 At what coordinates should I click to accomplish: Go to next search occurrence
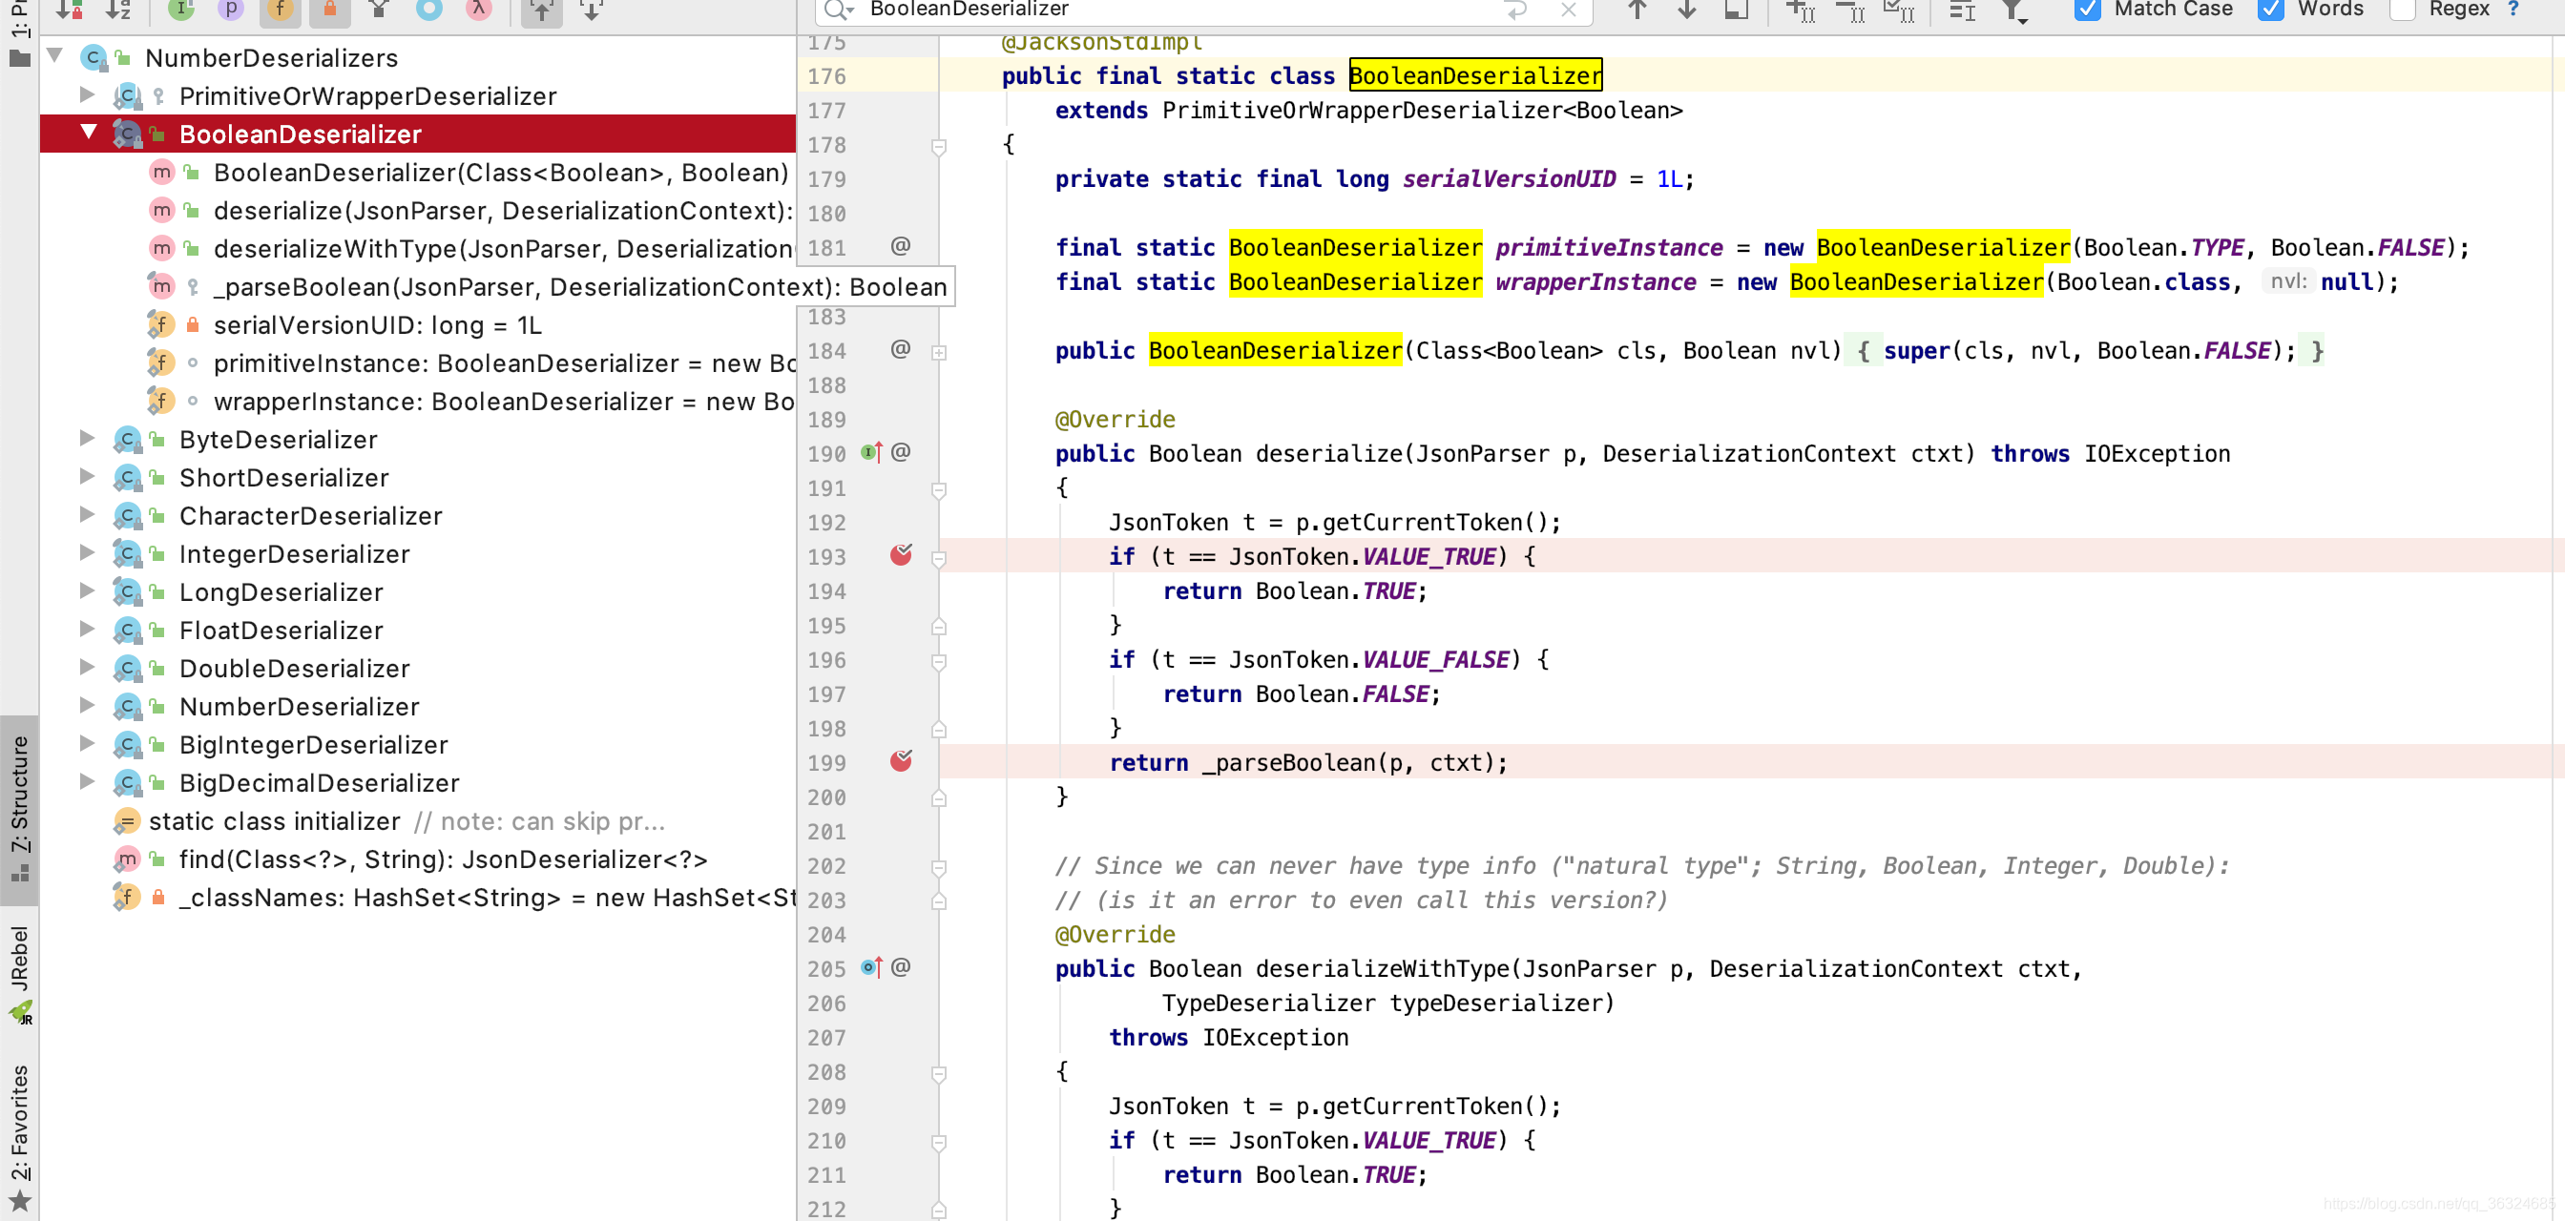click(x=1687, y=10)
